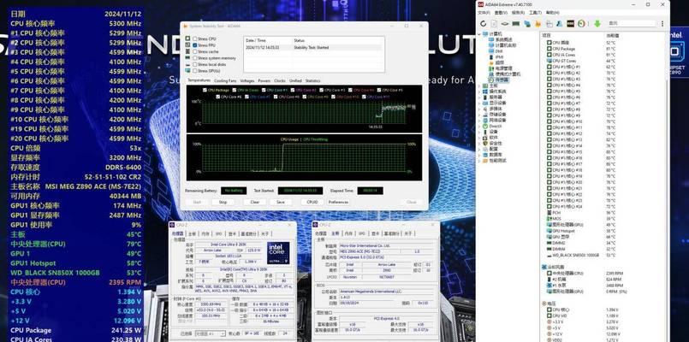The height and width of the screenshot is (342, 689).
Task: Click the AIDA64 report page icon
Action: (494, 23)
